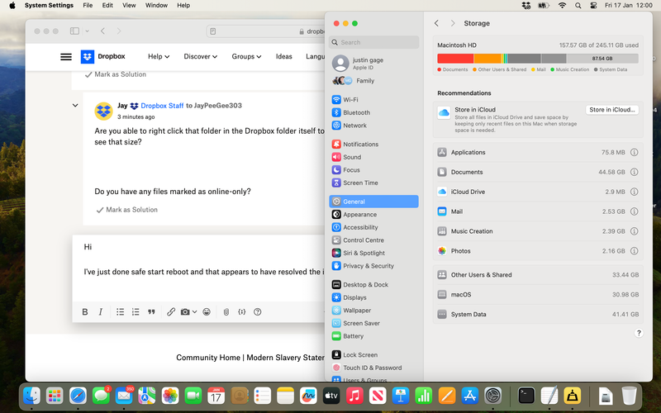The width and height of the screenshot is (661, 413).
Task: Show info for Documents storage
Action: click(634, 172)
